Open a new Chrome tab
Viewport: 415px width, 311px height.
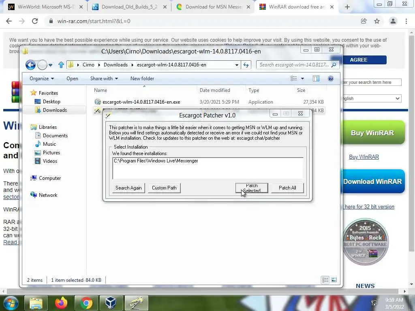click(x=347, y=7)
